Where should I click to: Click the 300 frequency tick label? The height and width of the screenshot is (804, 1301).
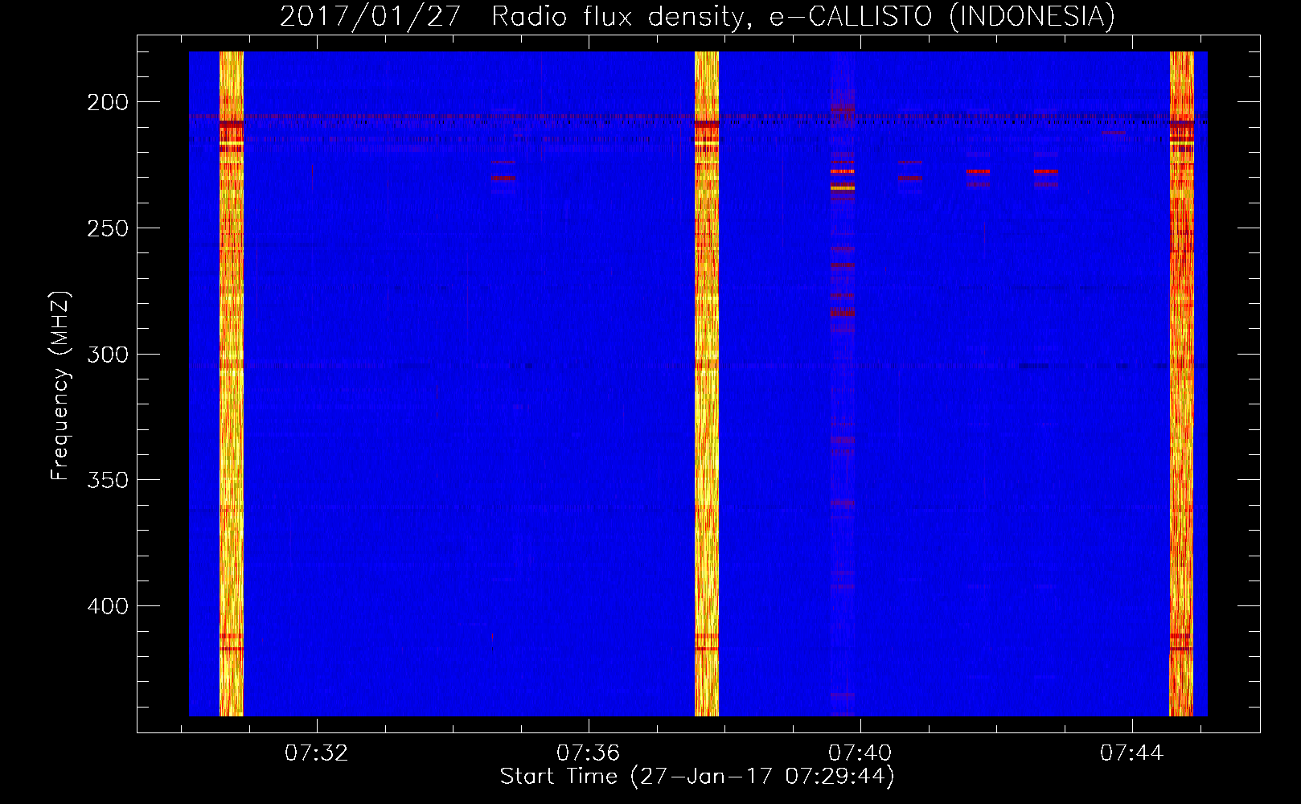click(108, 355)
